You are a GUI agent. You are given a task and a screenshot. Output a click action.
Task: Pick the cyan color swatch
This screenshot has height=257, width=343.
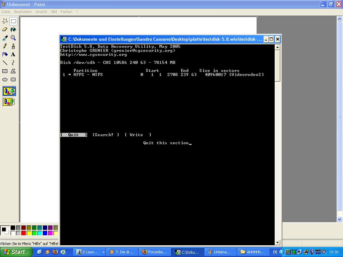(40, 233)
